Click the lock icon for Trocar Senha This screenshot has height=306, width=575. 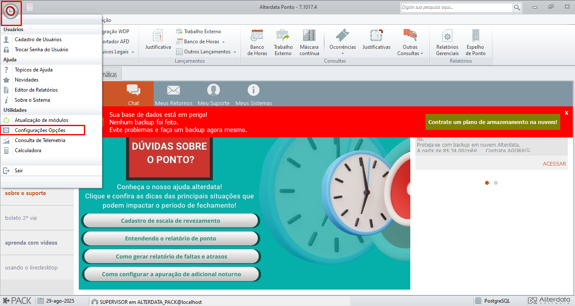6,50
